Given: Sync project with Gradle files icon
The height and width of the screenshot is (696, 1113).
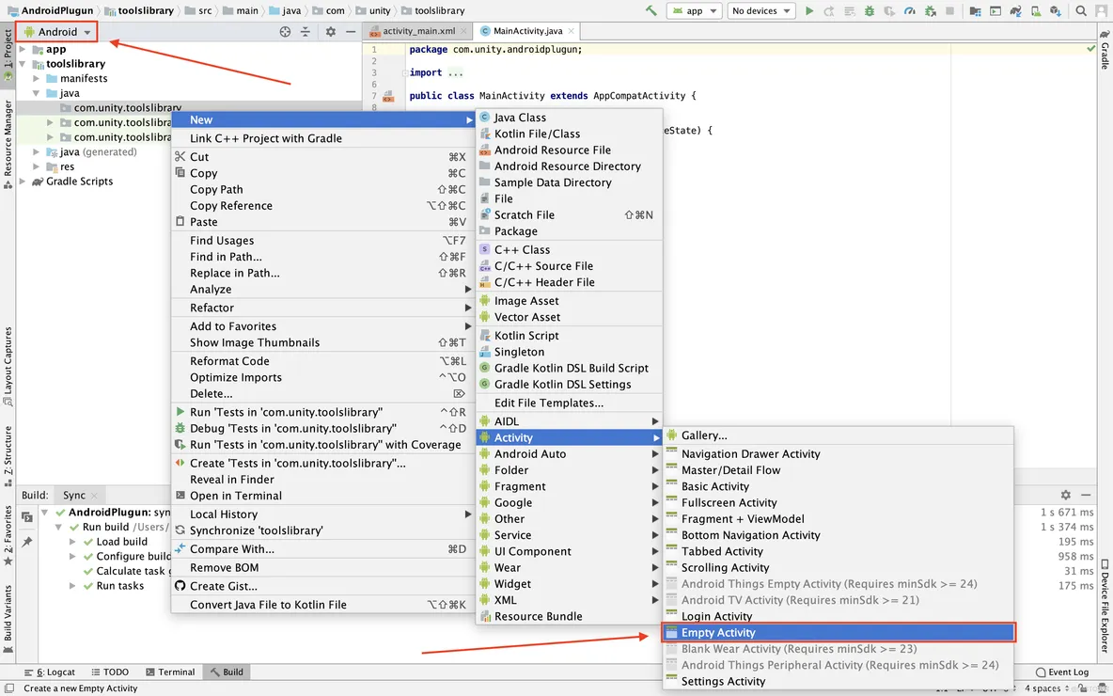Looking at the screenshot, I should tap(1016, 10).
